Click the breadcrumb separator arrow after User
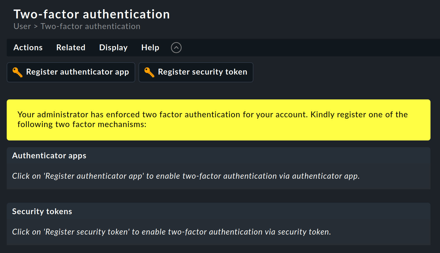This screenshot has height=253, width=440. (36, 27)
